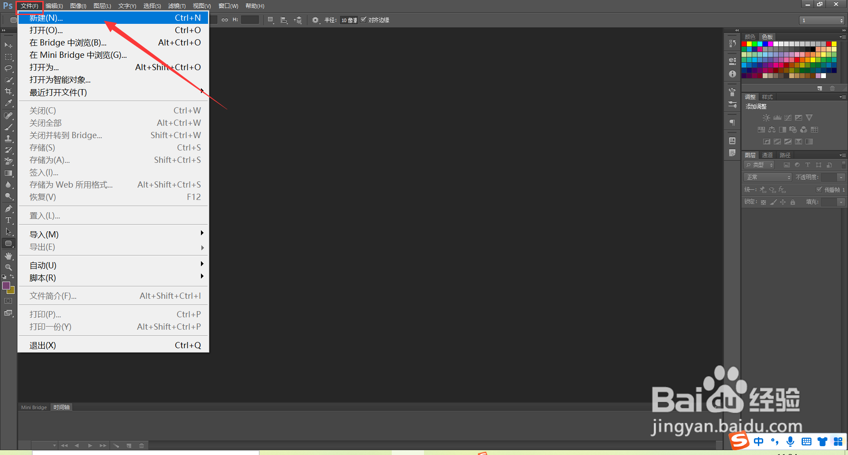Choose 退出(X) menu entry
This screenshot has width=848, height=455.
point(113,345)
